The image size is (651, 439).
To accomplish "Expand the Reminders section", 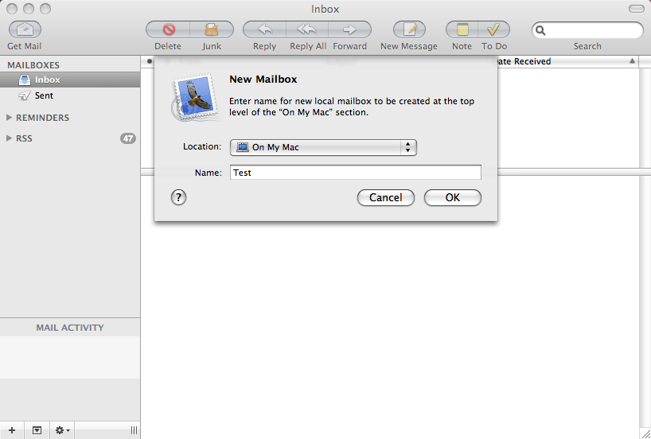I will point(10,118).
